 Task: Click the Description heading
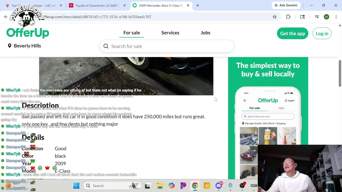(40, 105)
